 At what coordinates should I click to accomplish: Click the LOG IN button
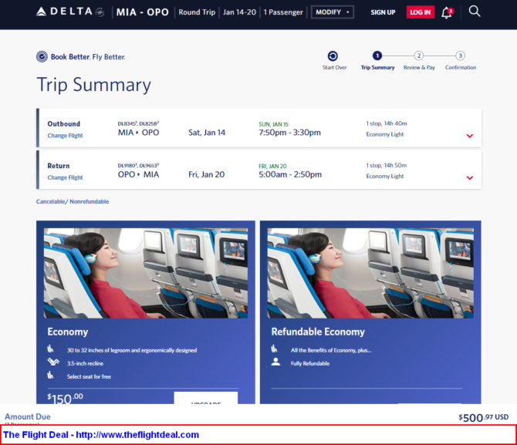click(x=420, y=12)
